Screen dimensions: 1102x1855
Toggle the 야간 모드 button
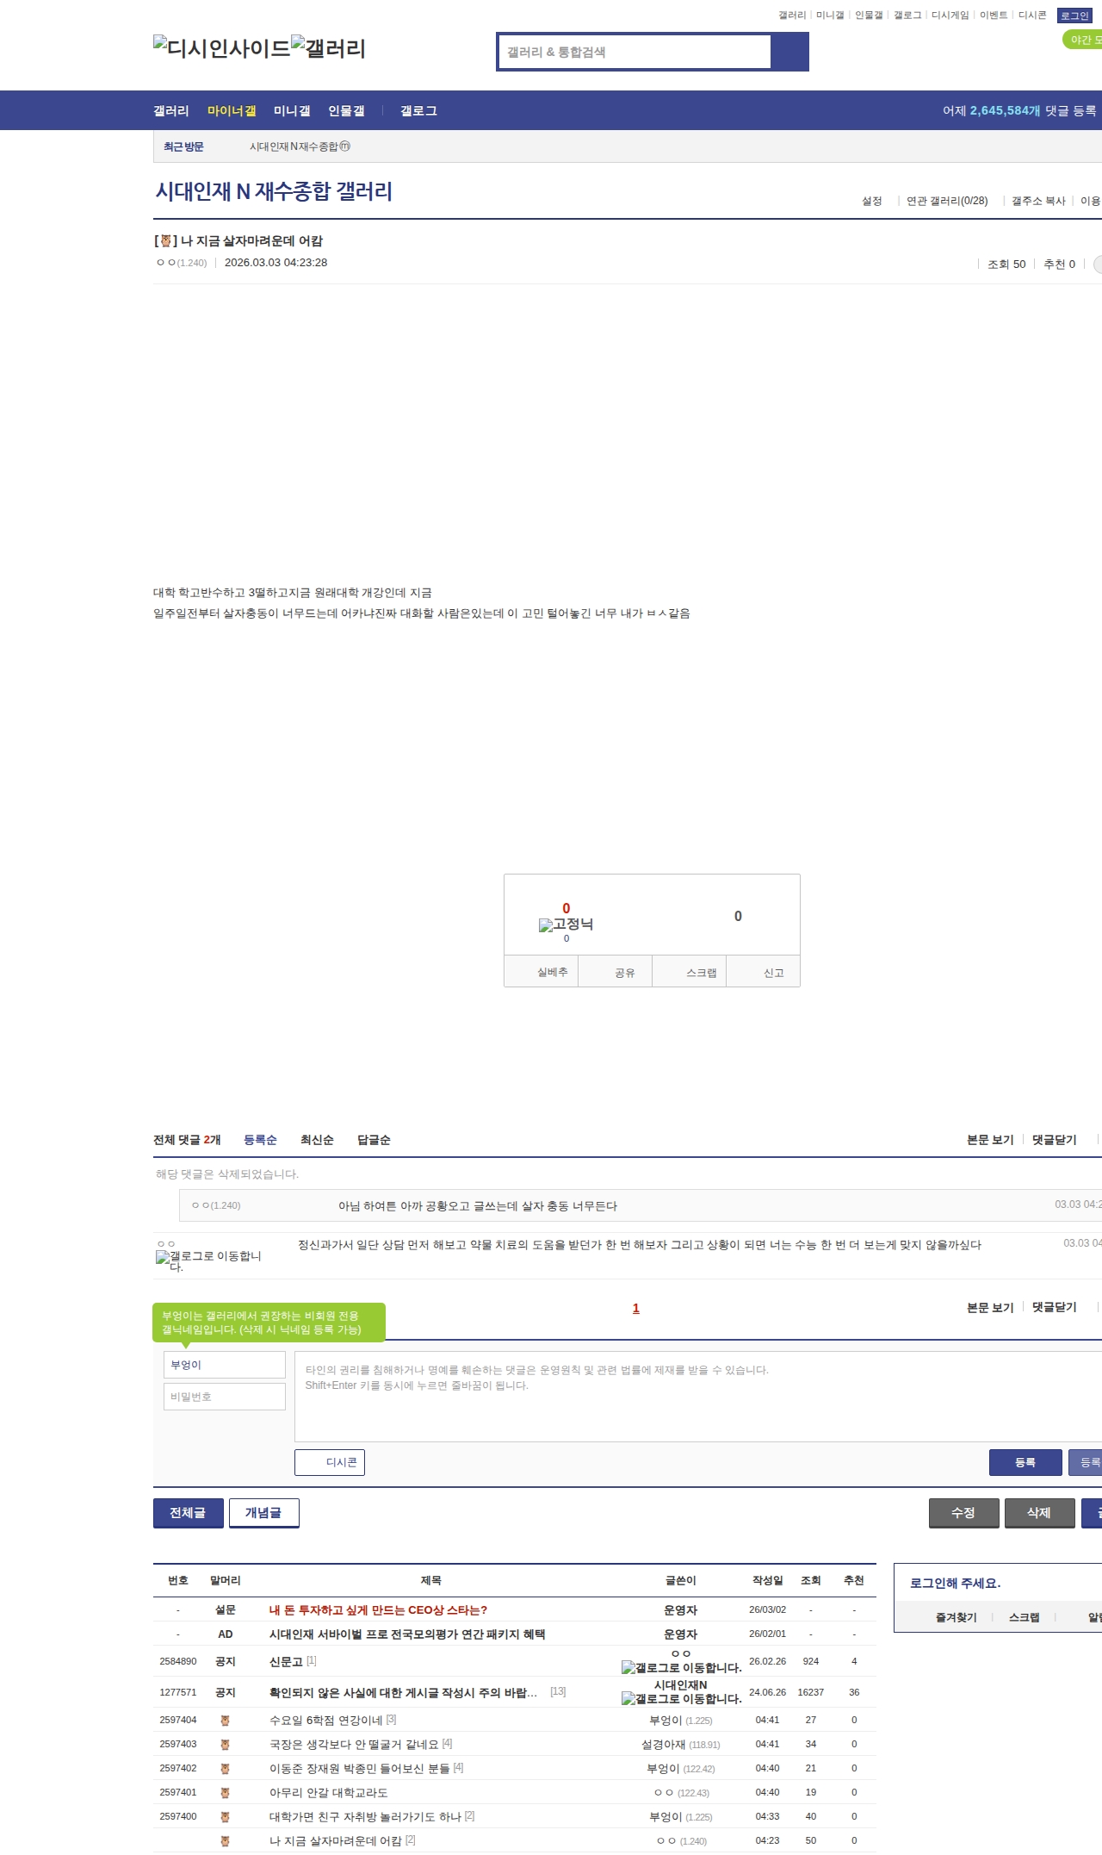[1083, 40]
